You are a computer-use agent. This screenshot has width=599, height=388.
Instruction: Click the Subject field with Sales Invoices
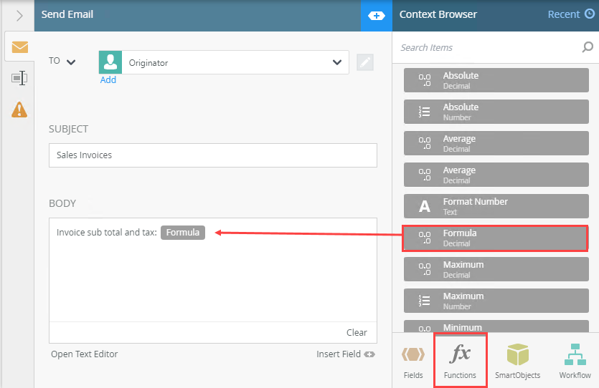(213, 155)
